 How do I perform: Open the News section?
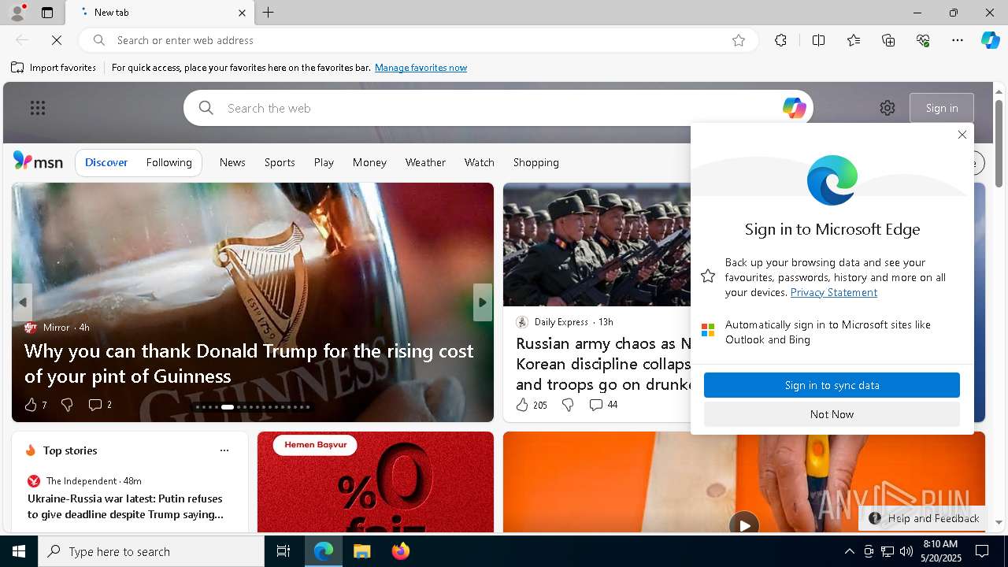232,162
